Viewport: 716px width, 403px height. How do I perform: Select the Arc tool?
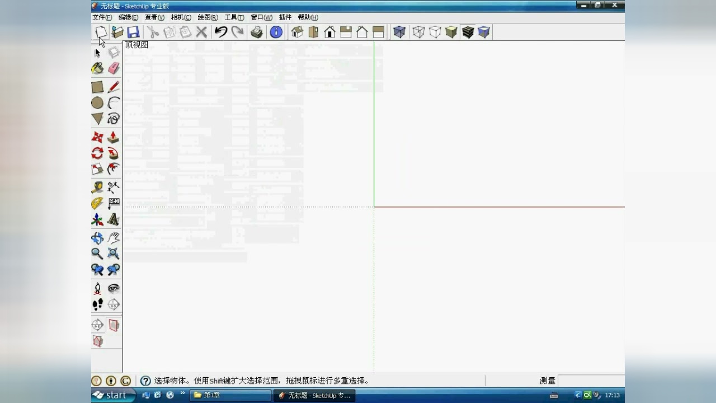114,103
